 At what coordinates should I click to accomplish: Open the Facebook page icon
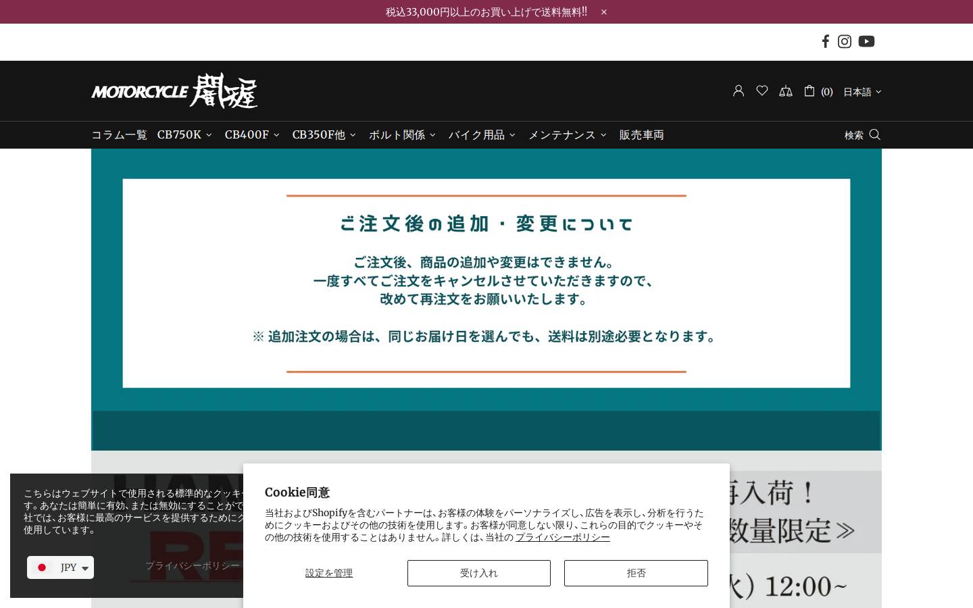tap(825, 41)
